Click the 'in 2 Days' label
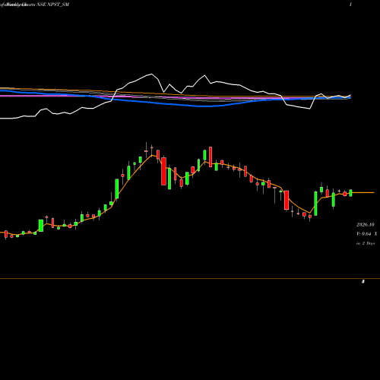 click(366, 243)
